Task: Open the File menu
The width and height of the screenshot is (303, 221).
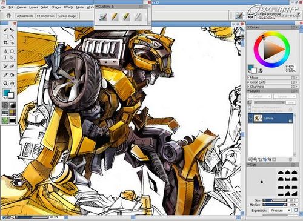Action: click(3, 7)
